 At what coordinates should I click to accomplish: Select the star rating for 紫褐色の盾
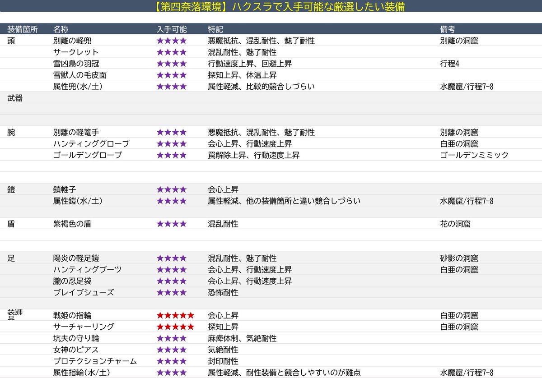[x=170, y=224]
